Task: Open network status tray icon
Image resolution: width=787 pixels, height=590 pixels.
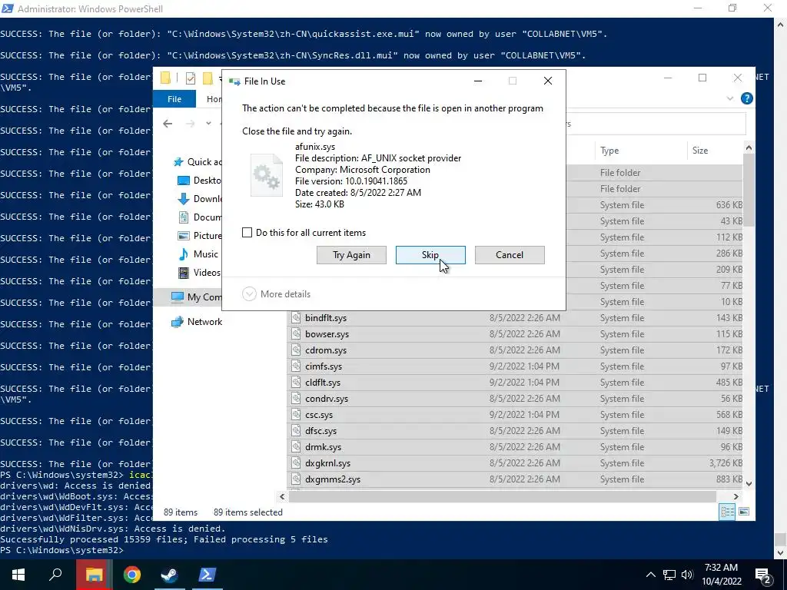Action: 669,575
